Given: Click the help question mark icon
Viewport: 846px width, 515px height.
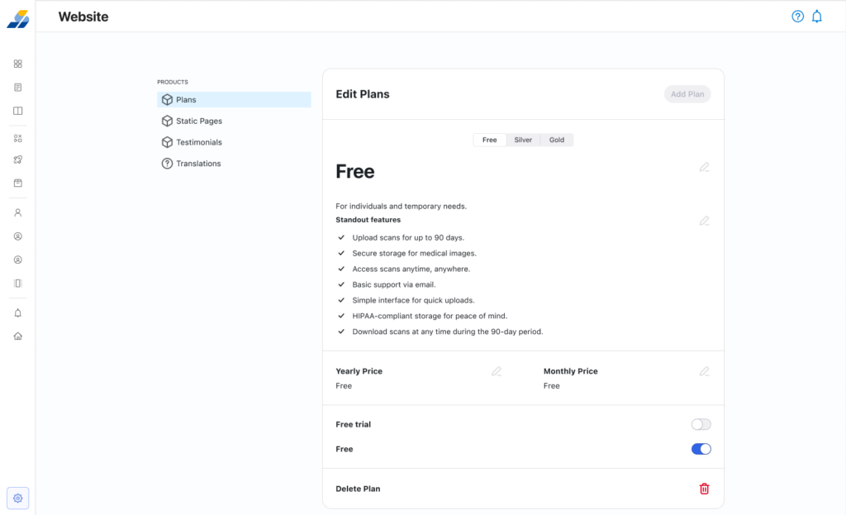Looking at the screenshot, I should point(797,17).
